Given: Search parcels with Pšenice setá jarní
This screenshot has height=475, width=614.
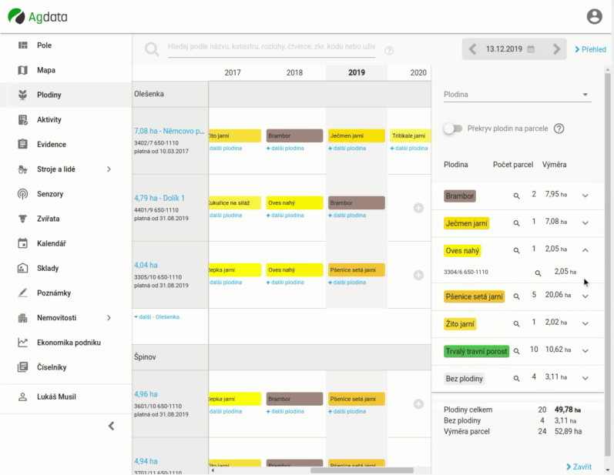Looking at the screenshot, I should pos(516,296).
